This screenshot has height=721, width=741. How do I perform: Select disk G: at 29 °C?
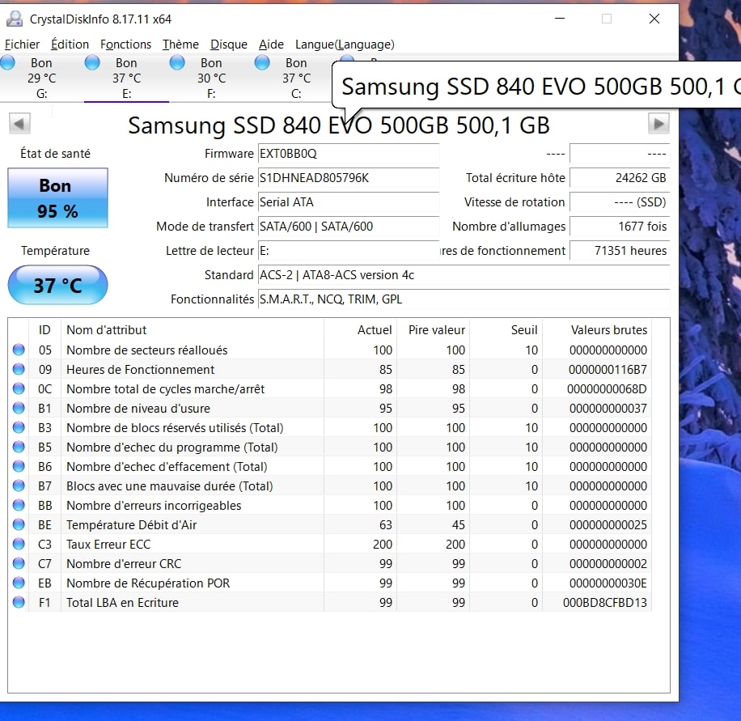click(x=41, y=78)
